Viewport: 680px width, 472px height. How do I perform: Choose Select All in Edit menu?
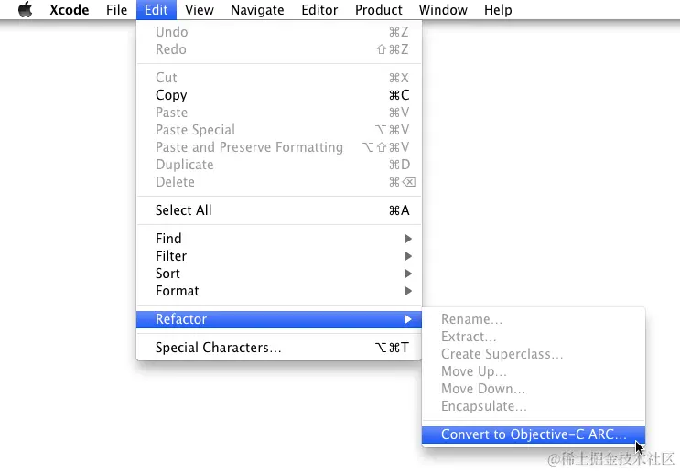[x=279, y=210]
